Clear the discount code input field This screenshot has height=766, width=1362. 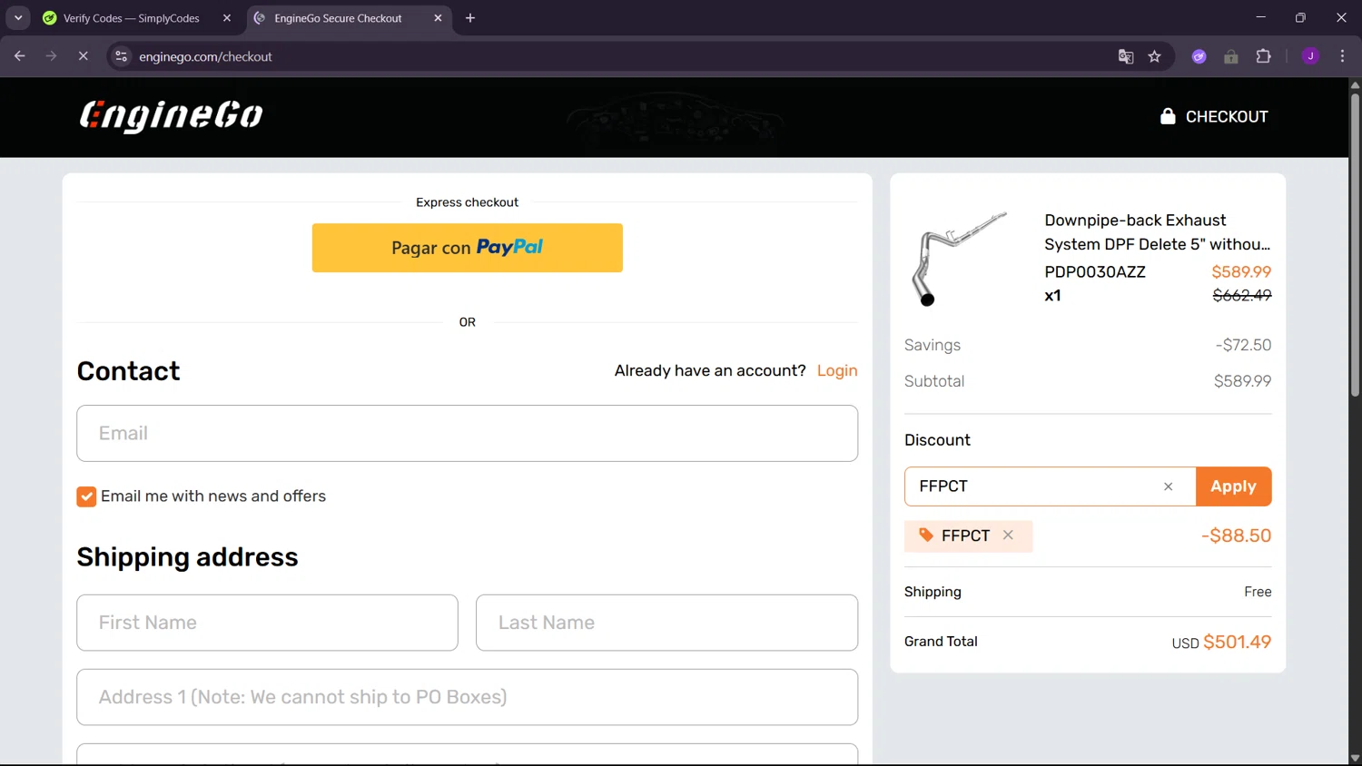pos(1169,486)
